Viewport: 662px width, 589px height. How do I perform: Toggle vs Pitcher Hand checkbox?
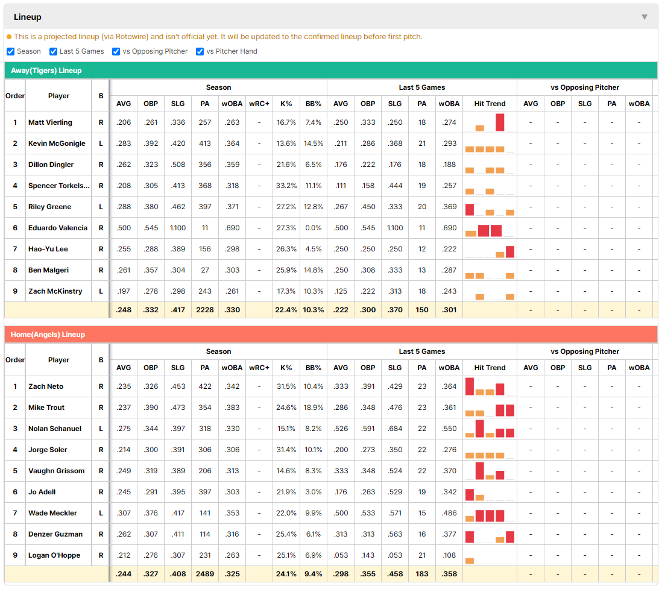(200, 51)
